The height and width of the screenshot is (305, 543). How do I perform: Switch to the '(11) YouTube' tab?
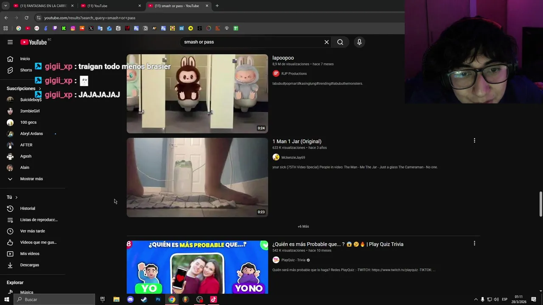point(111,6)
